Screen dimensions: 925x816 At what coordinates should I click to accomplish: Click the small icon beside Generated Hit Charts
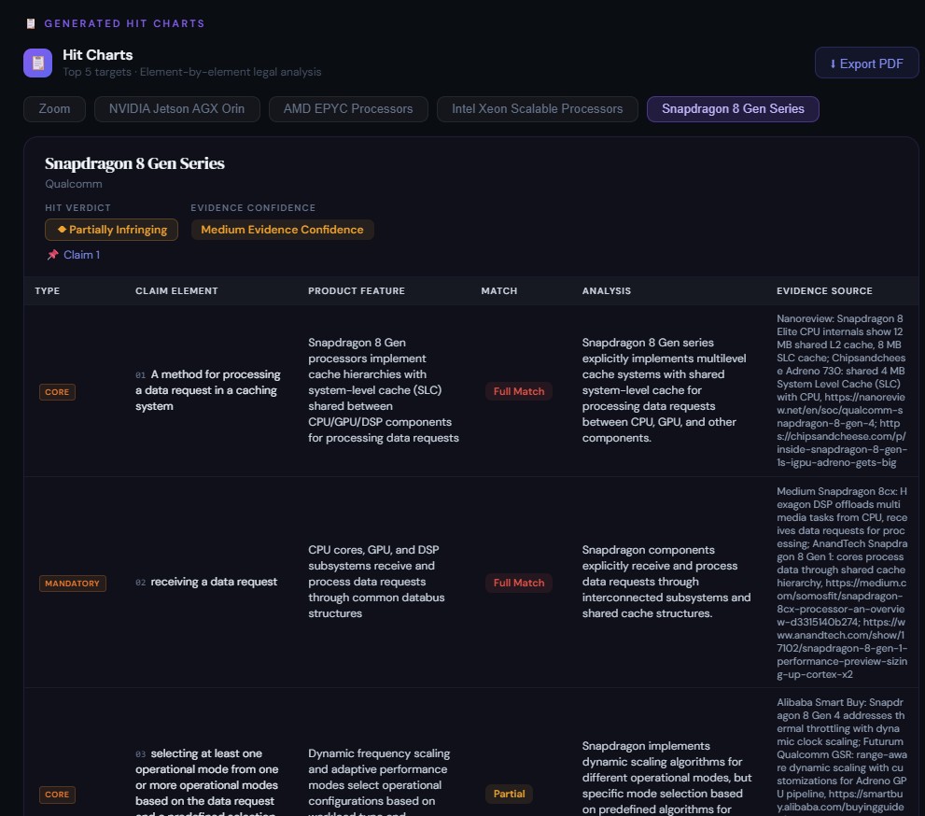pos(31,23)
